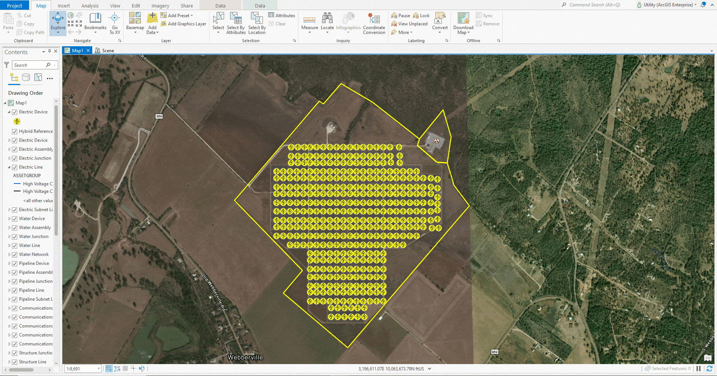Collapse the Electric Line layer
This screenshot has height=376, width=717.
pyautogui.click(x=9, y=167)
